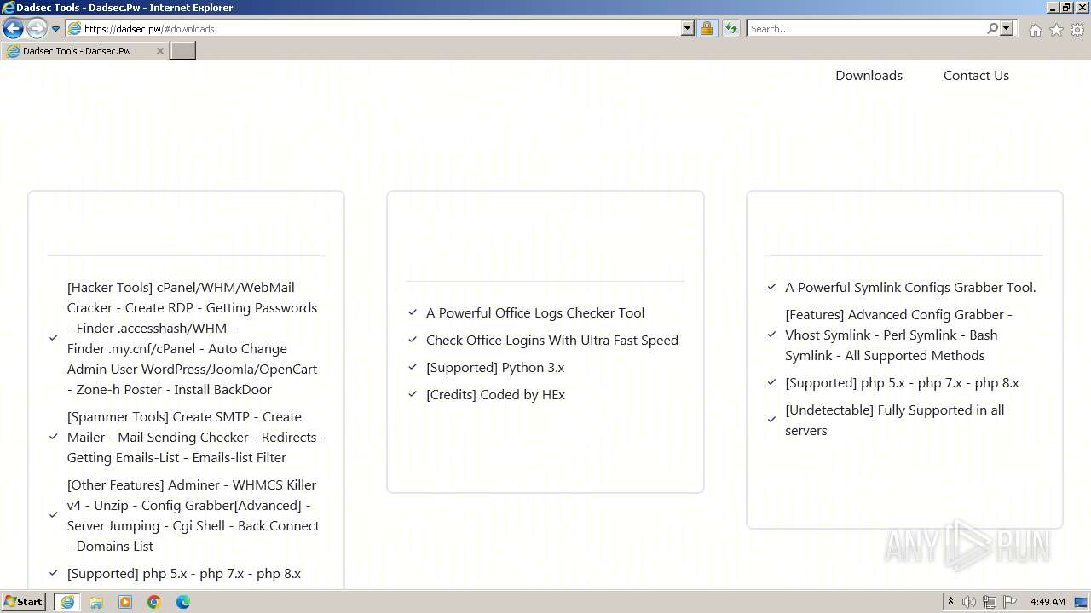Click checkmark beside Symlink Configs Grabber Tool
The image size is (1091, 613).
(x=771, y=287)
